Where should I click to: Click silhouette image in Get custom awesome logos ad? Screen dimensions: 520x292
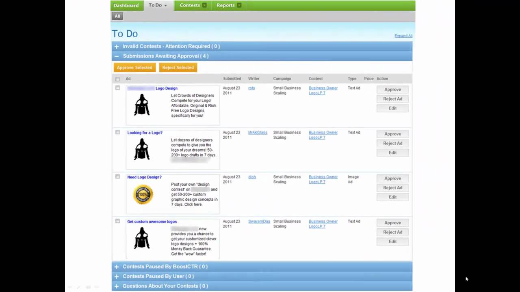point(142,238)
